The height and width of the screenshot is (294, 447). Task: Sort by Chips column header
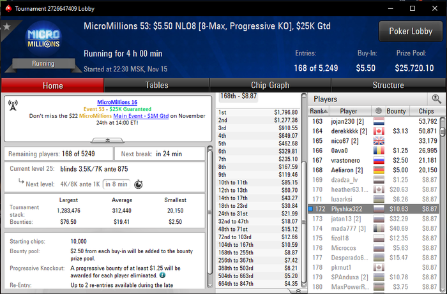(x=426, y=111)
